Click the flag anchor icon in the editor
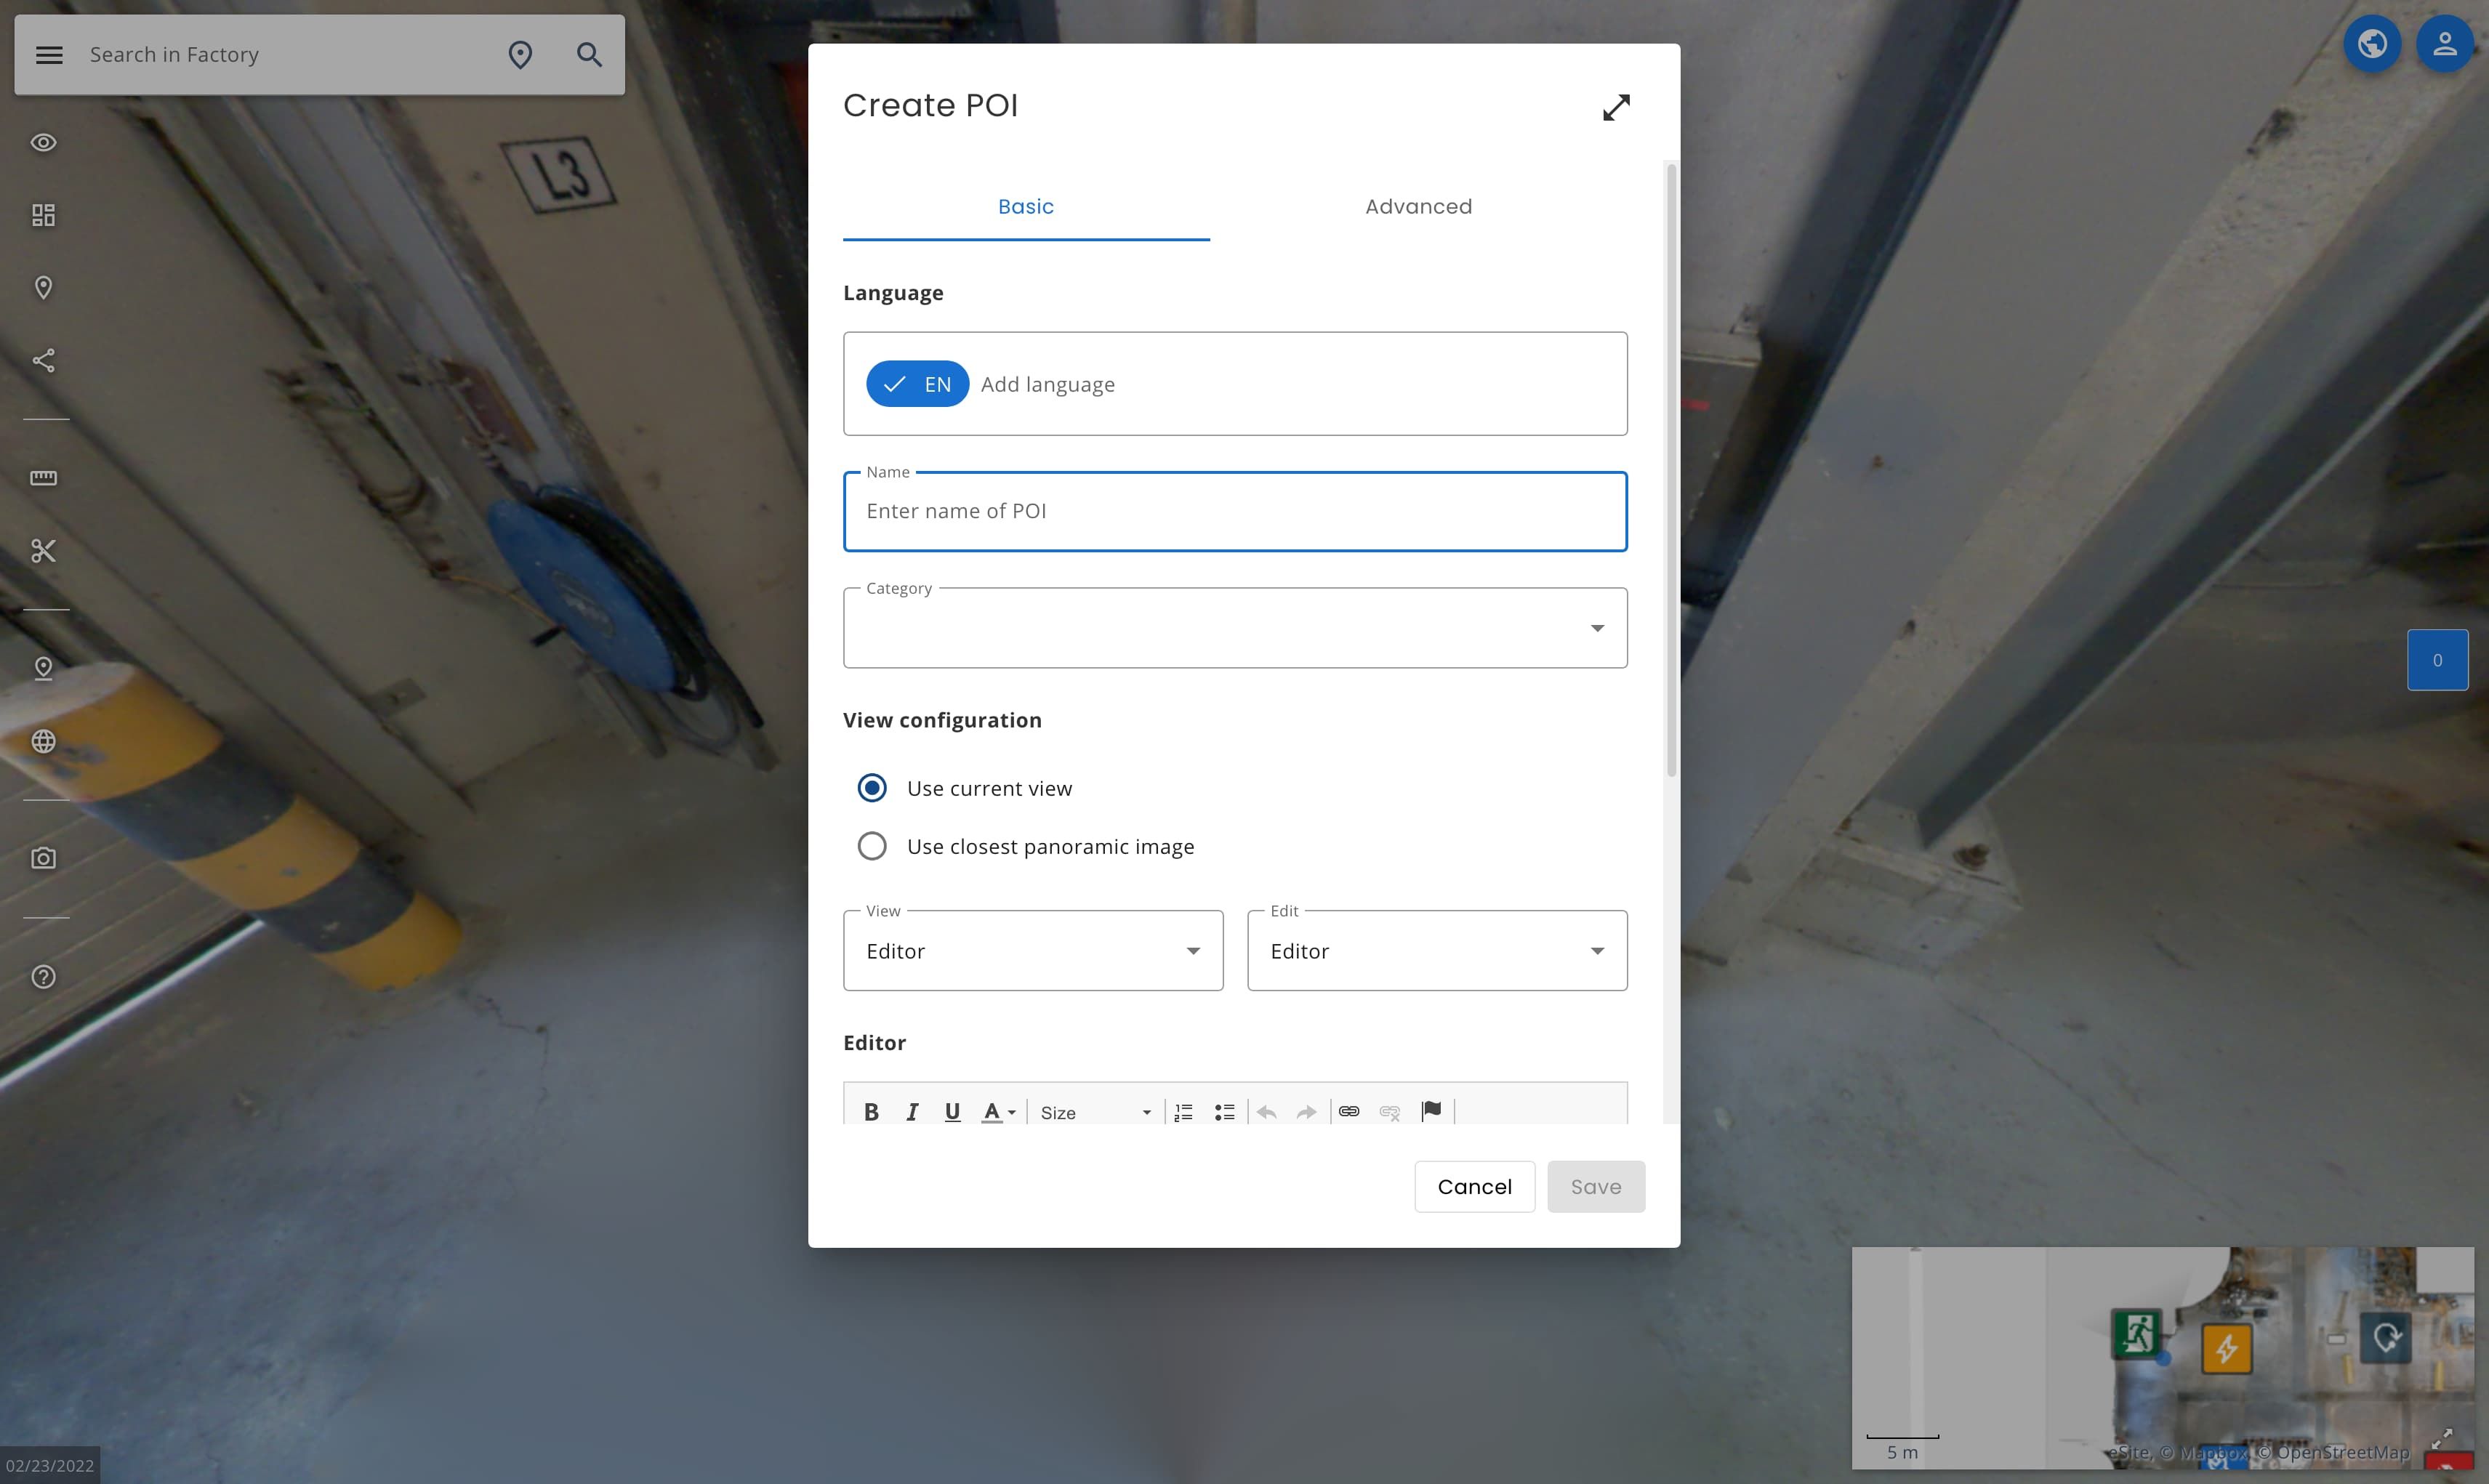 click(x=1431, y=1110)
